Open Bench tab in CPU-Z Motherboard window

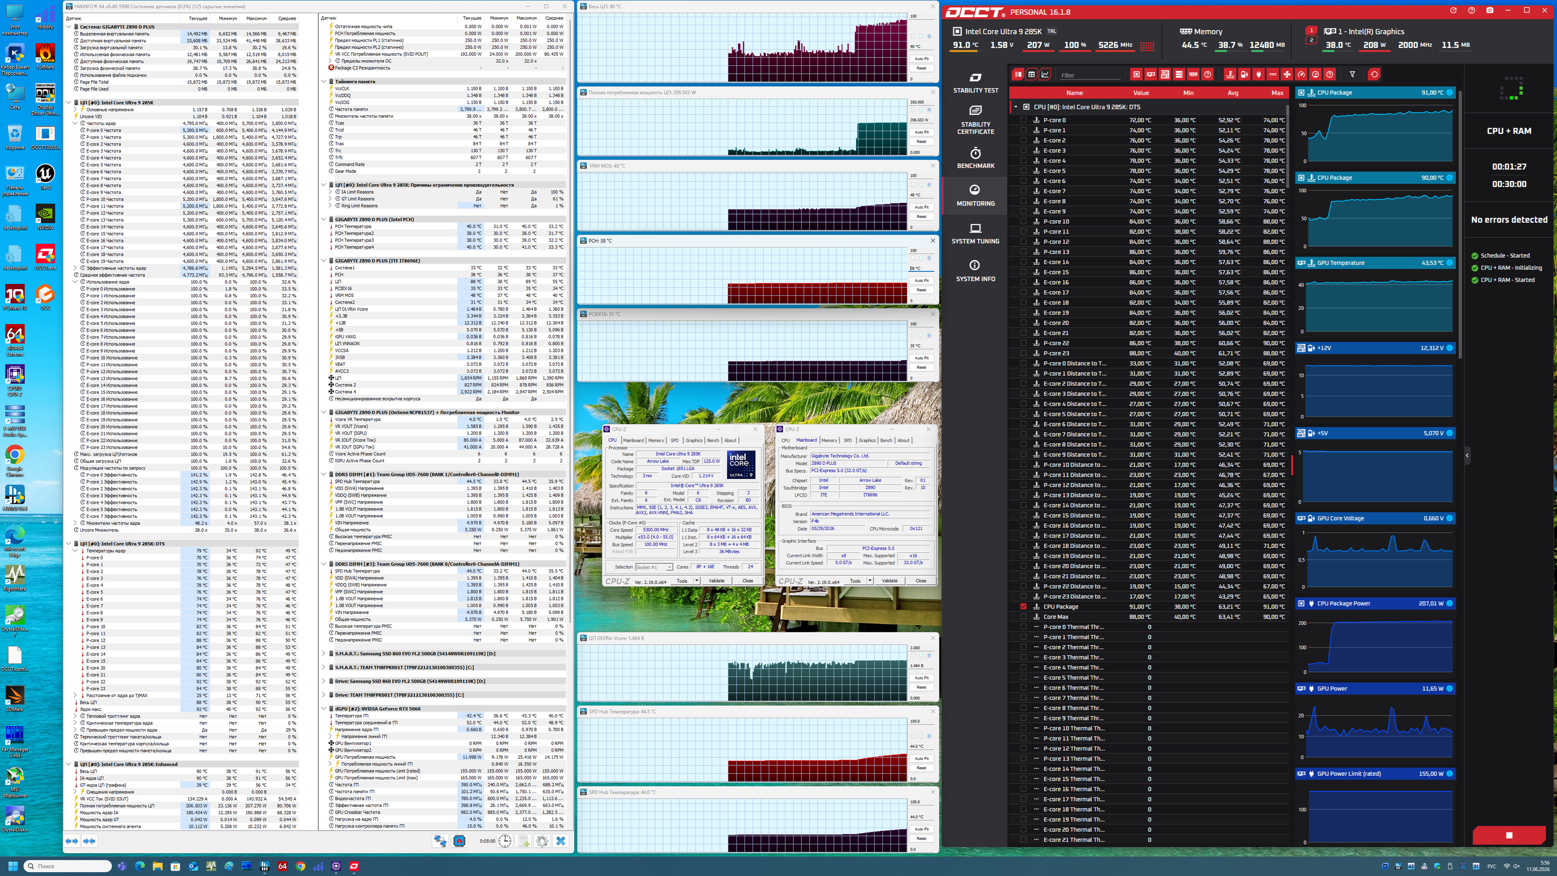(x=886, y=440)
